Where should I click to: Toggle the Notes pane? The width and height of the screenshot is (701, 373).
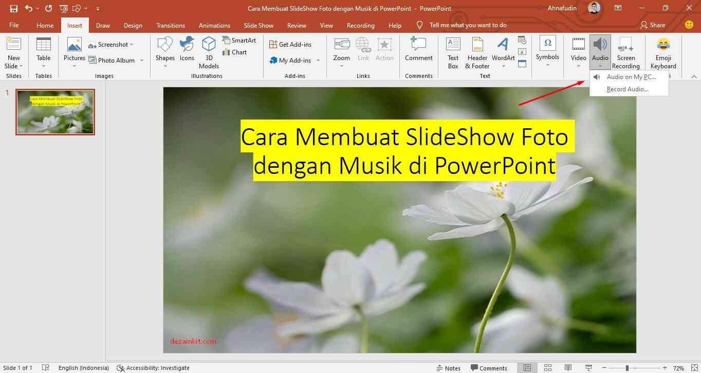pyautogui.click(x=448, y=368)
